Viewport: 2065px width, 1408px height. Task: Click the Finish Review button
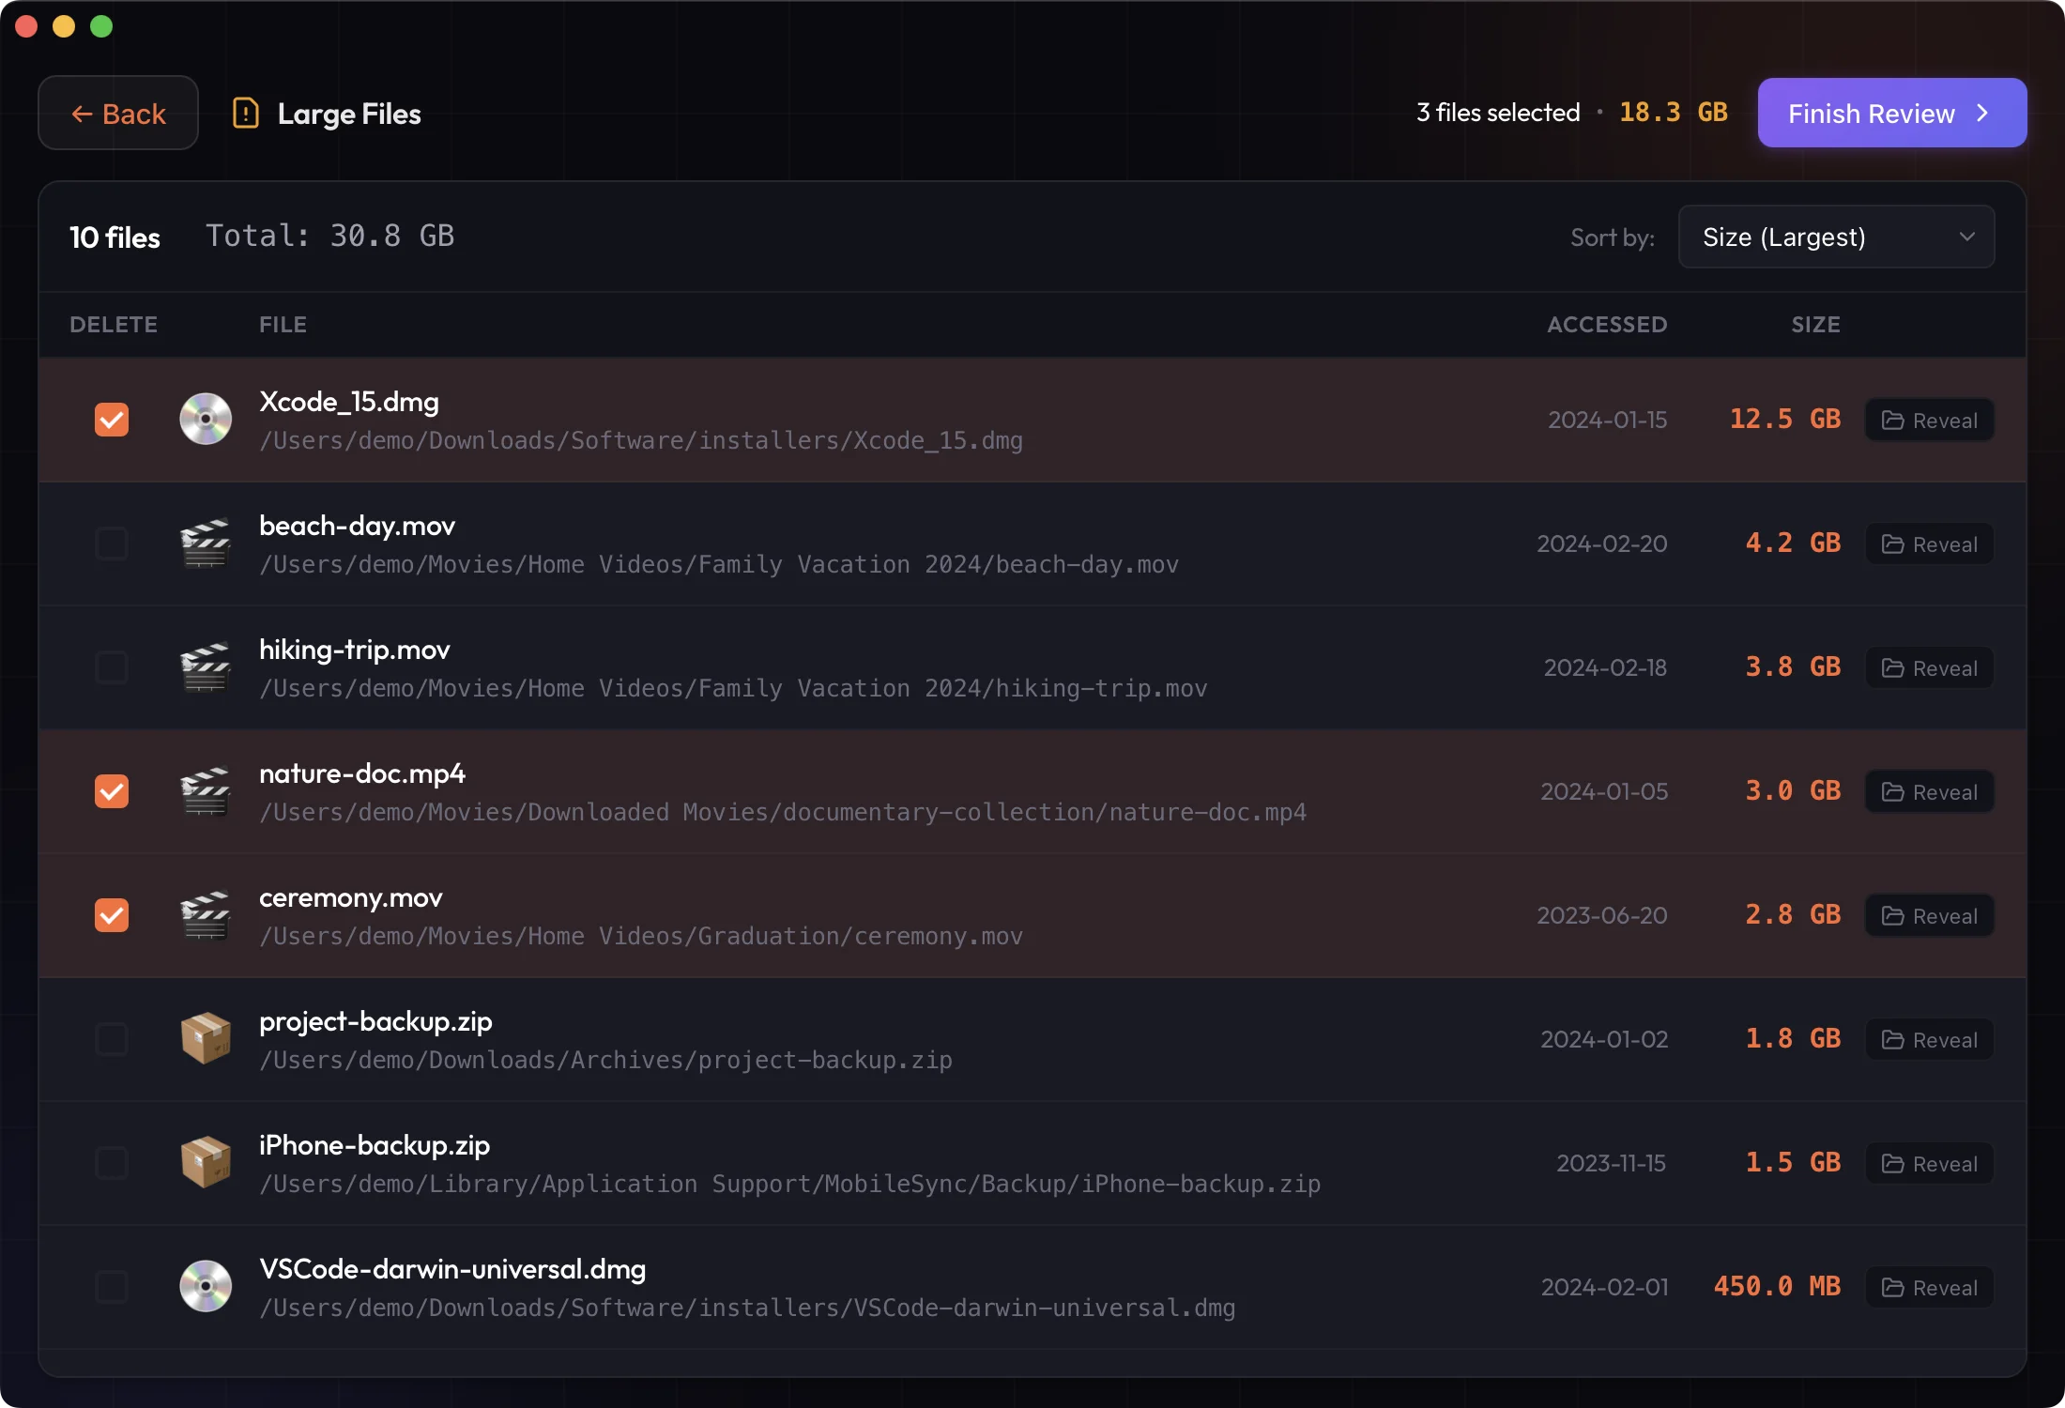pos(1890,113)
